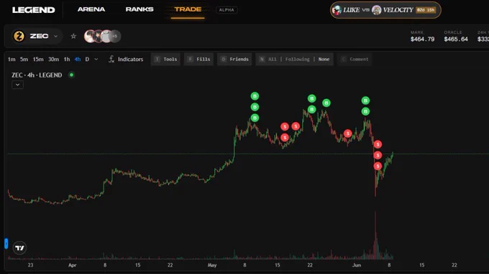This screenshot has height=274, width=489.
Task: Open the RANKS tab
Action: pos(140,9)
